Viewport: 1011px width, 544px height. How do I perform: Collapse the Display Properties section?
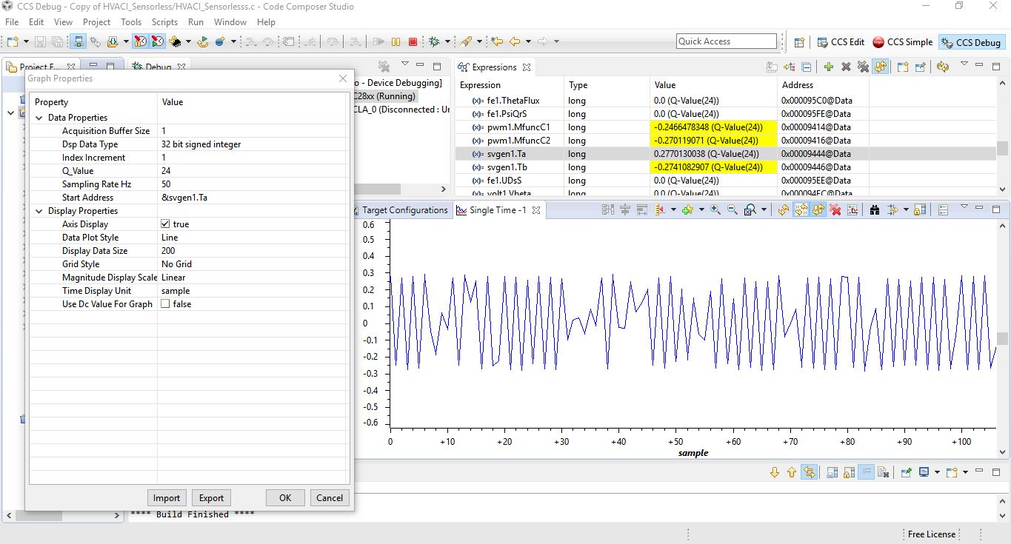[x=39, y=211]
